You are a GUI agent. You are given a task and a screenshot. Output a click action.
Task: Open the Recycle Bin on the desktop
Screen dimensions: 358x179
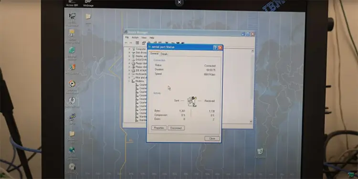tap(260, 151)
